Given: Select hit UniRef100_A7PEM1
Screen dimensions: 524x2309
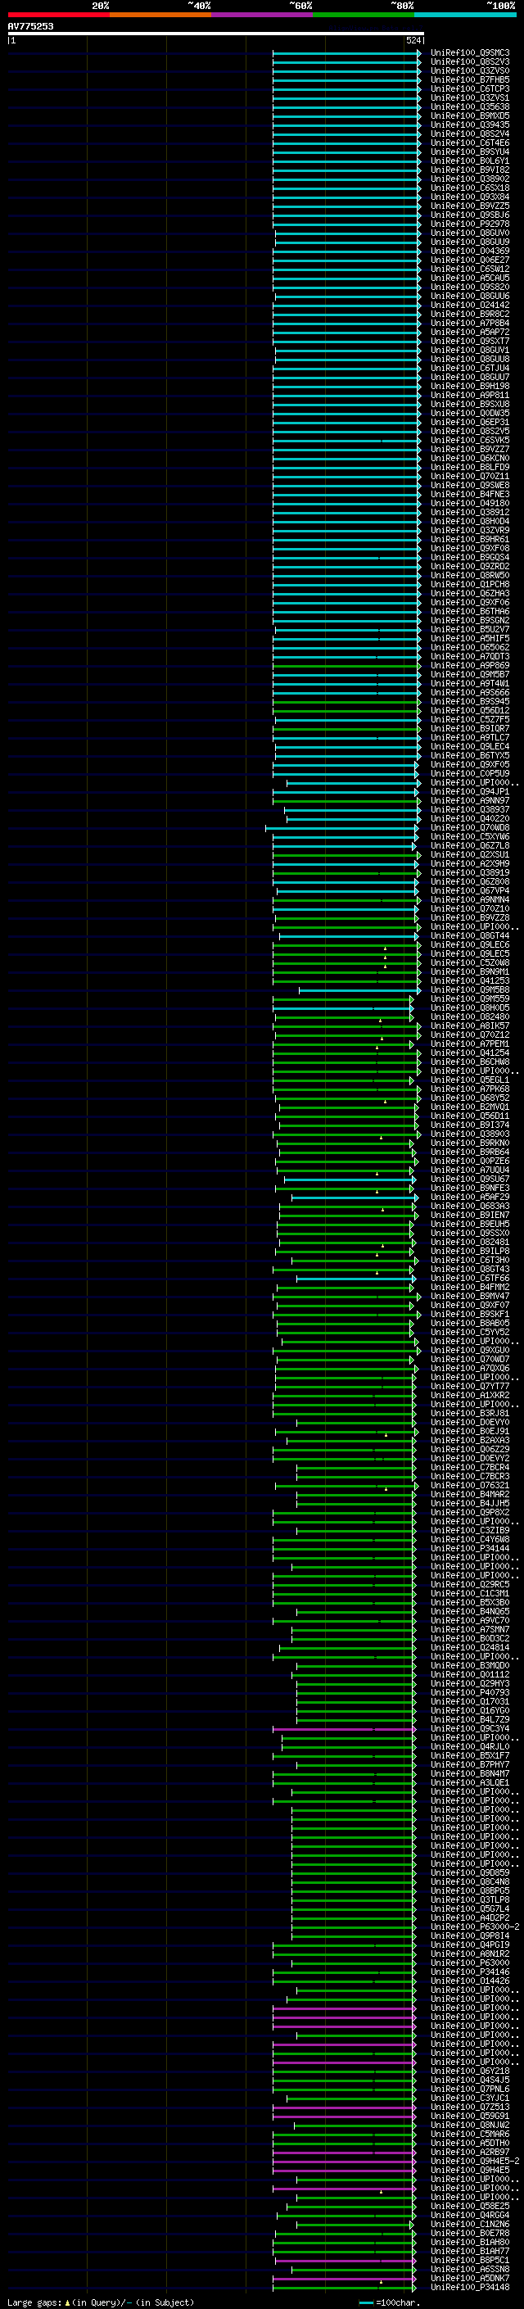Looking at the screenshot, I should pyautogui.click(x=470, y=1044).
